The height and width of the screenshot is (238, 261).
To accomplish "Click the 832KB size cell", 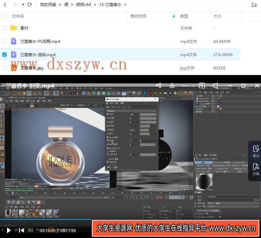I will pyautogui.click(x=219, y=68).
